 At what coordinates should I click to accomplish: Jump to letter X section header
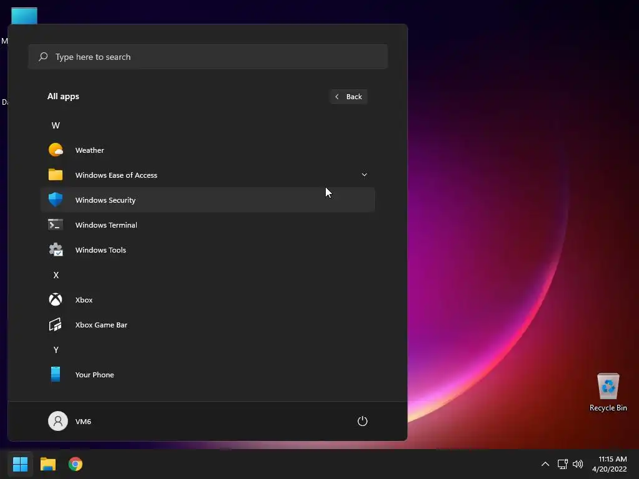(x=56, y=275)
